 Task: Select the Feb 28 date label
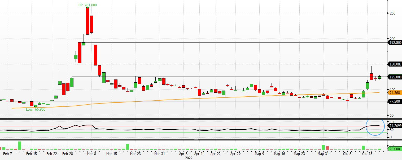tap(68, 154)
